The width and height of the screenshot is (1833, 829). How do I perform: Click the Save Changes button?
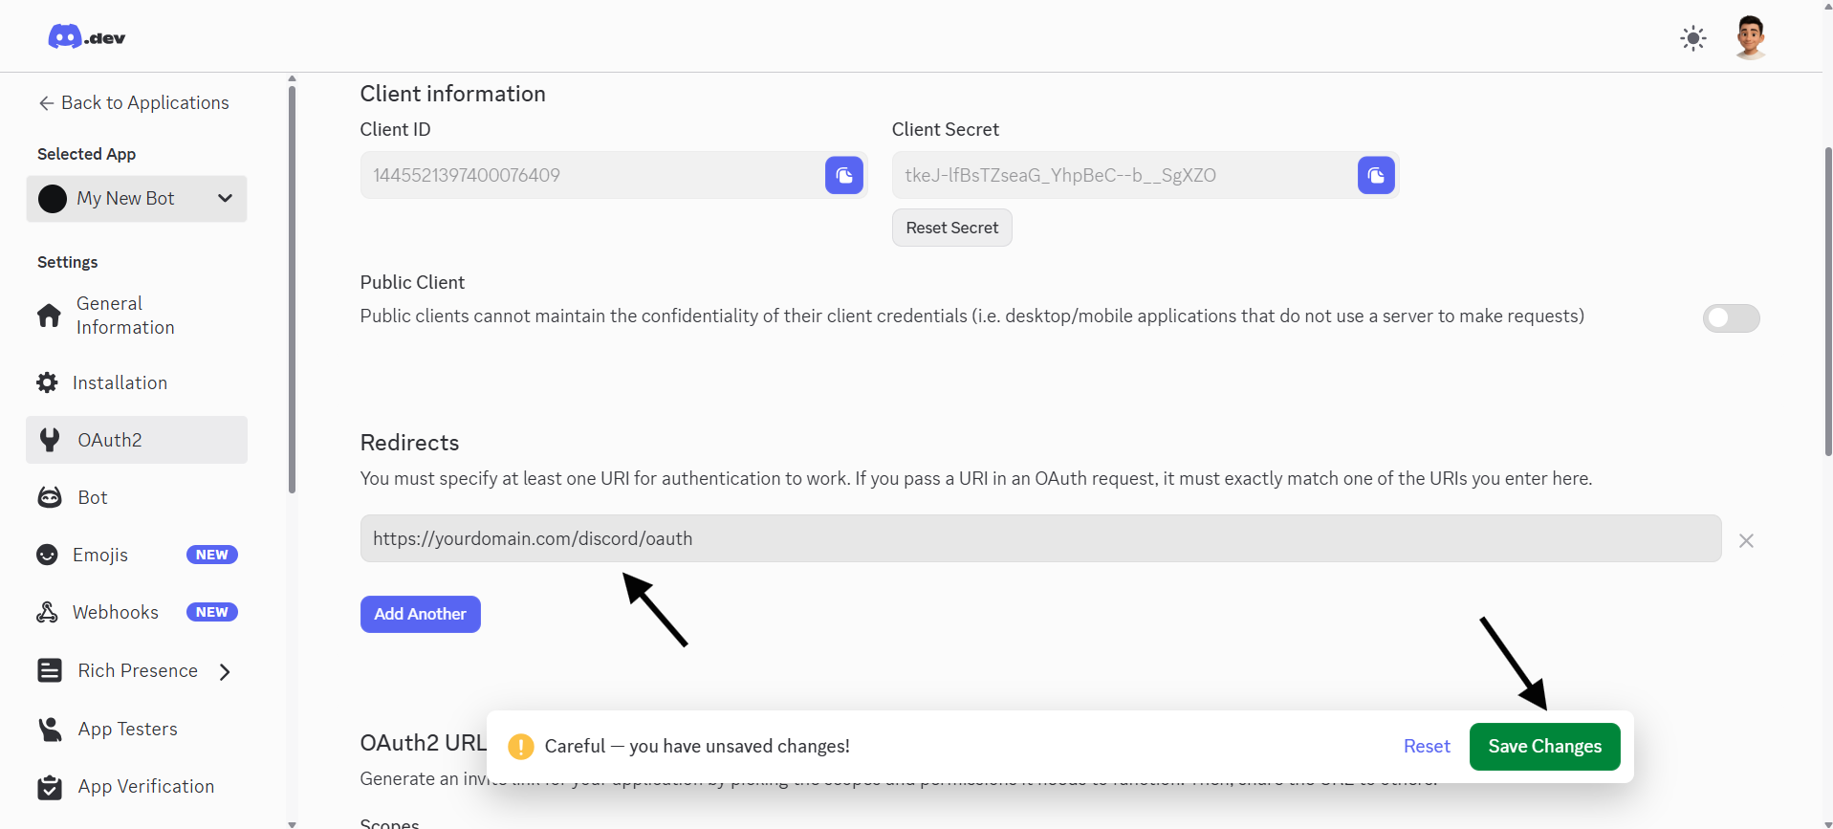[1544, 746]
